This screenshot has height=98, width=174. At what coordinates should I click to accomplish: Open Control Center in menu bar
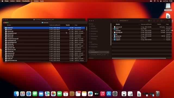(x=161, y=1)
